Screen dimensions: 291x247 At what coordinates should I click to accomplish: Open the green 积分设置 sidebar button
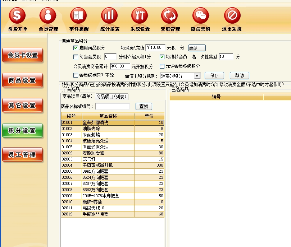pos(22,130)
